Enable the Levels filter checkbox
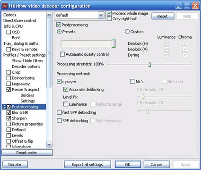The height and width of the screenshot is (170, 201). click(x=9, y=136)
